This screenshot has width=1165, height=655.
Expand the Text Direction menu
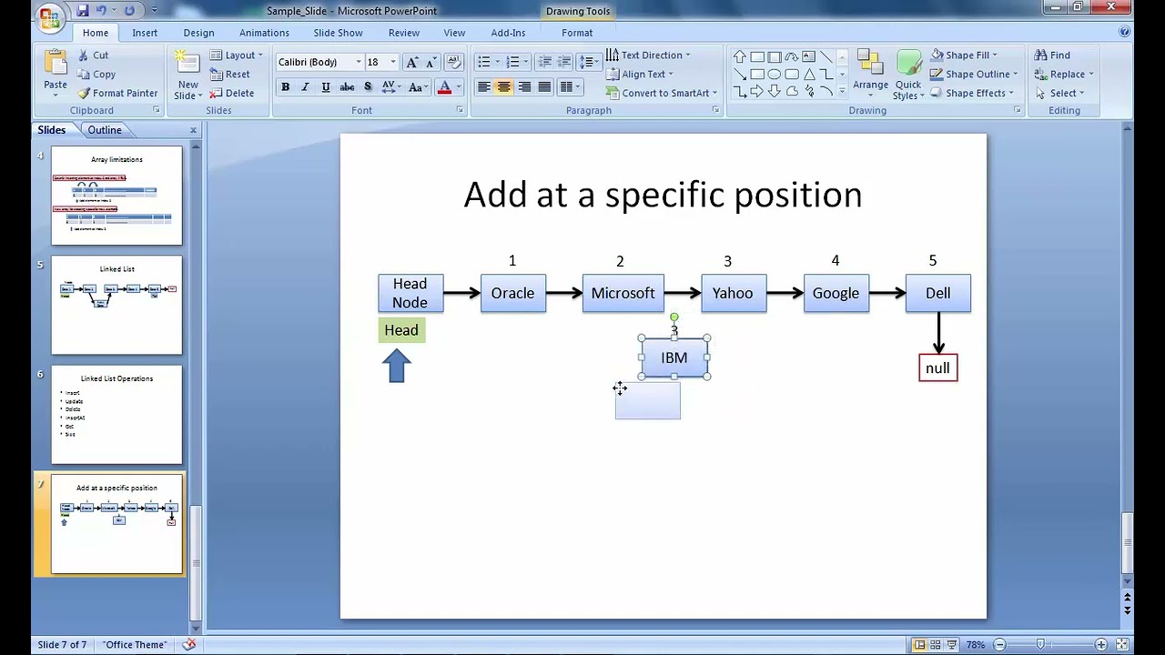648,55
